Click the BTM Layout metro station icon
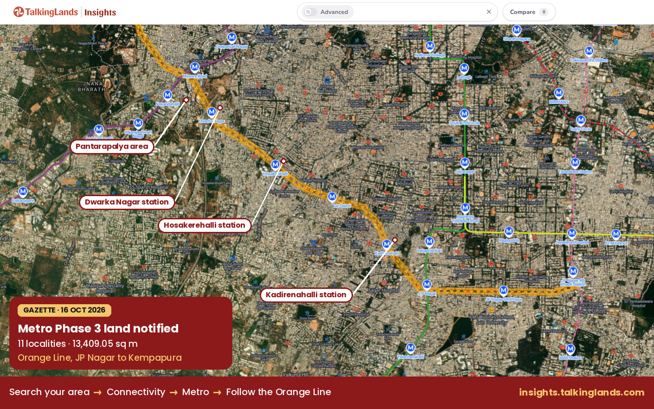The image size is (654, 409). click(616, 234)
